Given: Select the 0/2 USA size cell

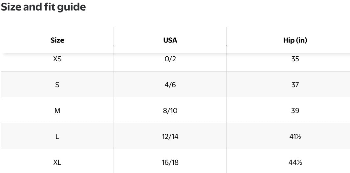Looking at the screenshot, I should [x=170, y=59].
